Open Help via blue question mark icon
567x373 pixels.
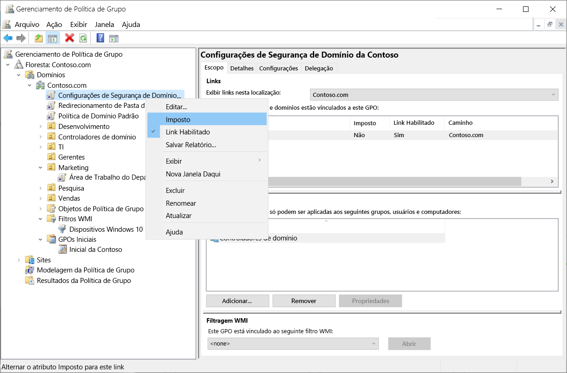(x=100, y=38)
